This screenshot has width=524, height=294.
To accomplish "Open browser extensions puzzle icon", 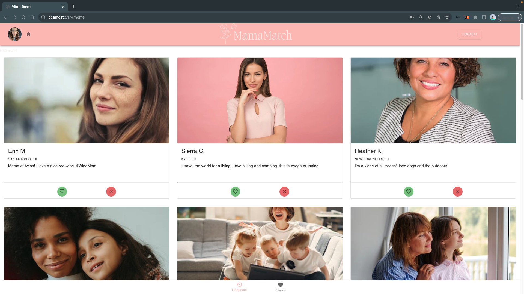I will pos(475,17).
